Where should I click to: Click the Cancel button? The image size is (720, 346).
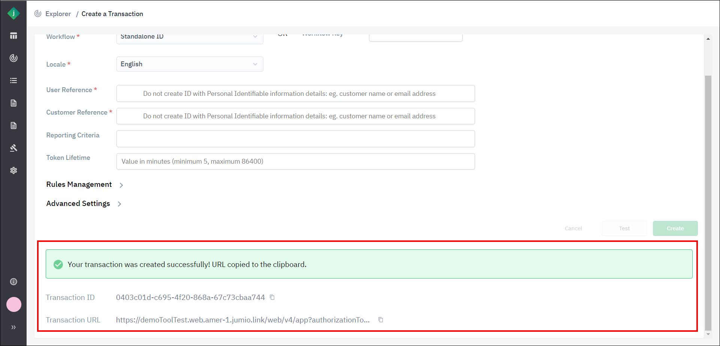tap(573, 228)
